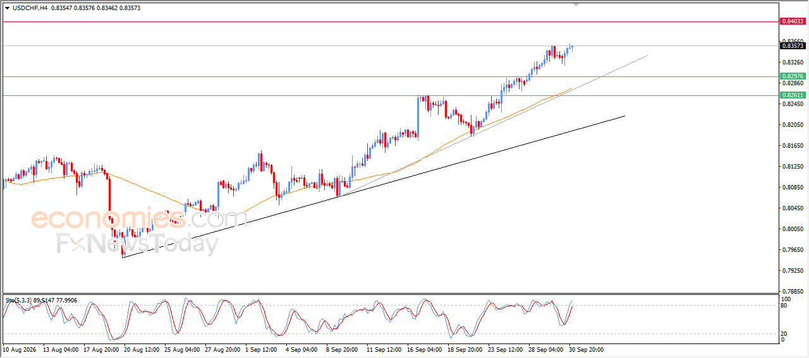The width and height of the screenshot is (809, 358).
Task: Open the chart dropdown arrow beside USDCHF,H4
Action: (7, 8)
